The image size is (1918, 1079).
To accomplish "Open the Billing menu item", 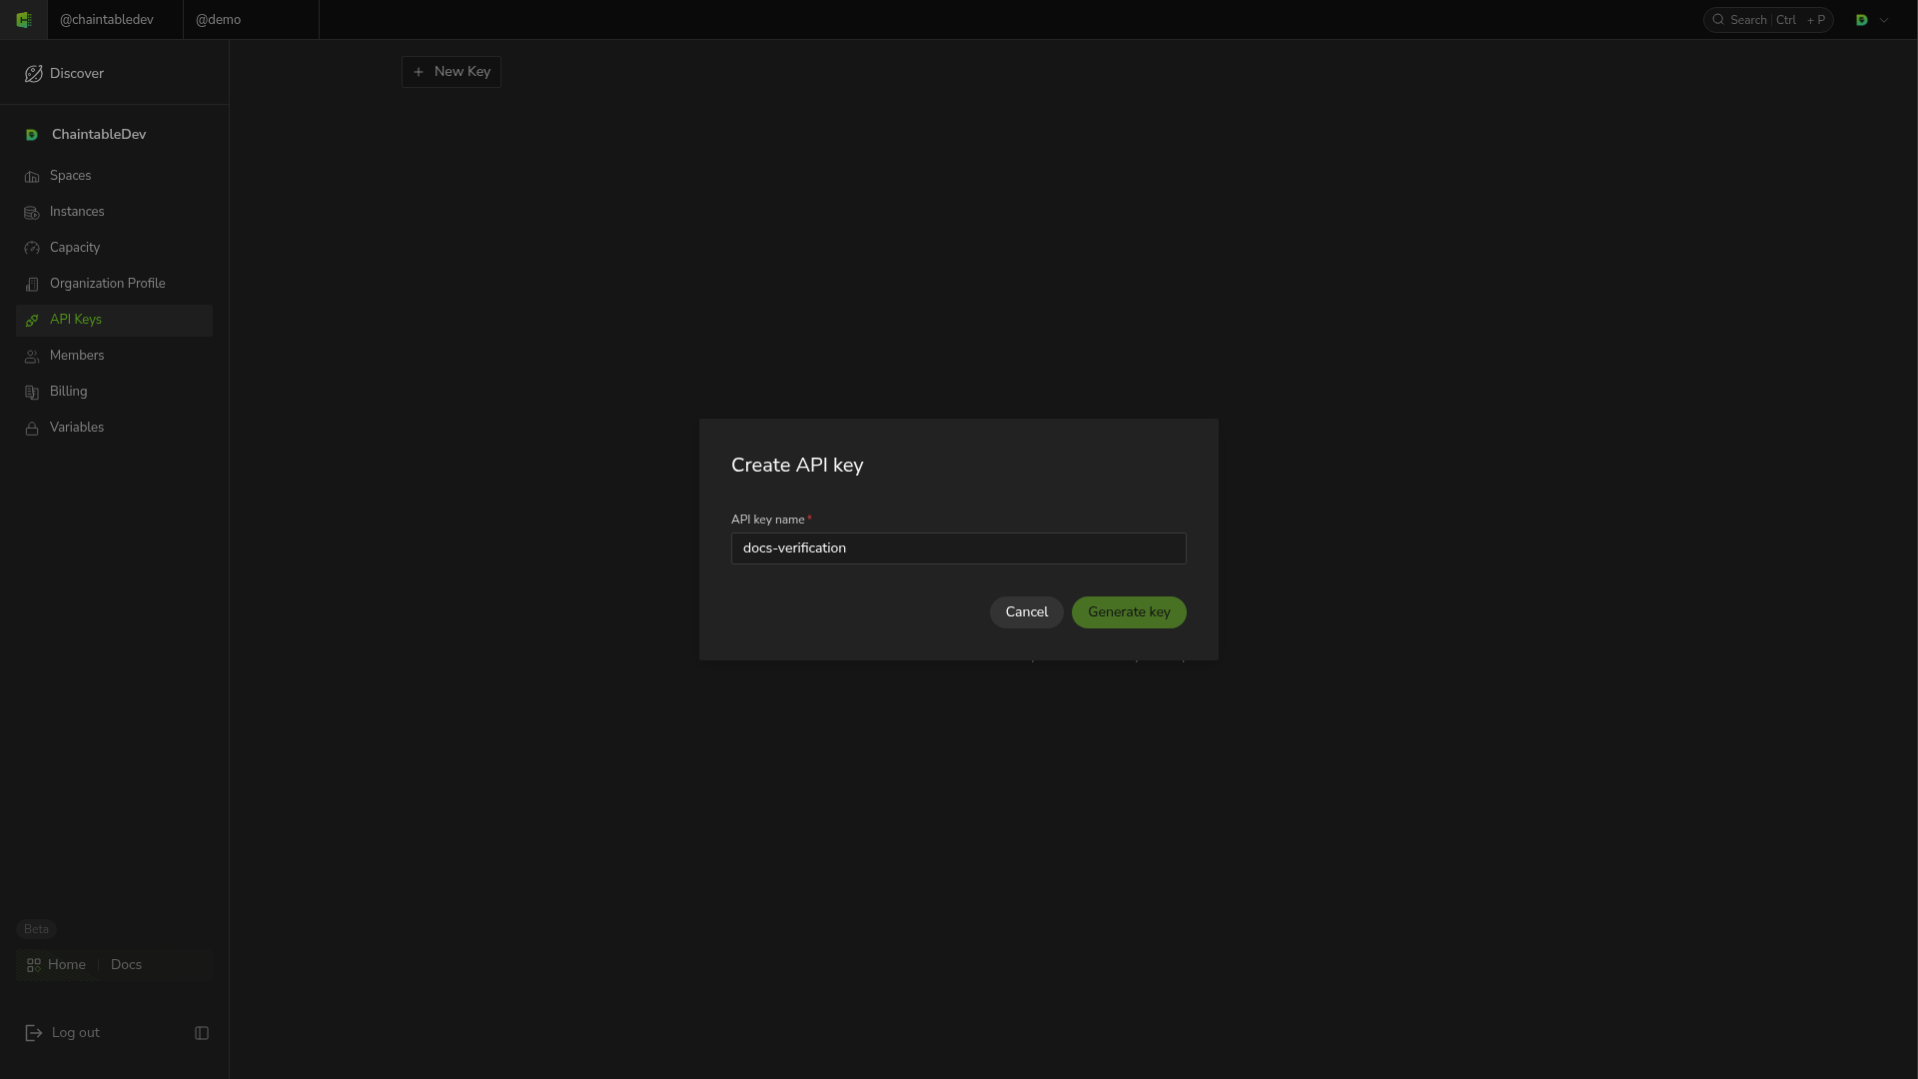I will point(114,392).
